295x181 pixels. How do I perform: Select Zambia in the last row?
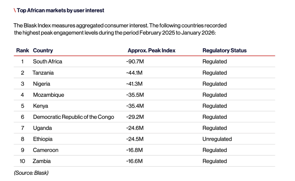click(x=42, y=161)
